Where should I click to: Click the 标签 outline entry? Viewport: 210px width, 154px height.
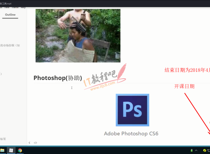3,139
